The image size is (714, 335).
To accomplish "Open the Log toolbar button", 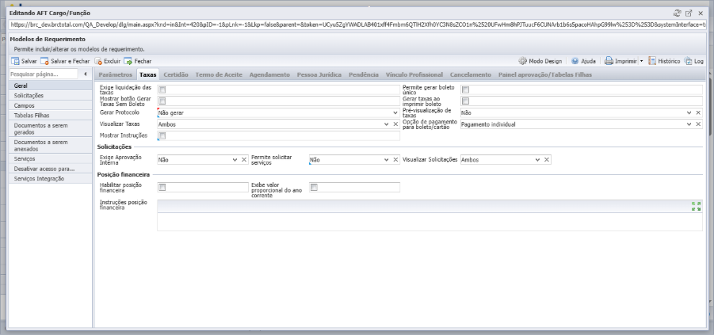I will 694,61.
